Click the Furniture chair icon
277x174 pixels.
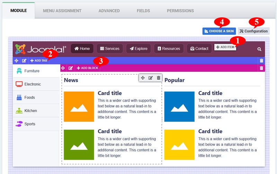tap(19, 71)
